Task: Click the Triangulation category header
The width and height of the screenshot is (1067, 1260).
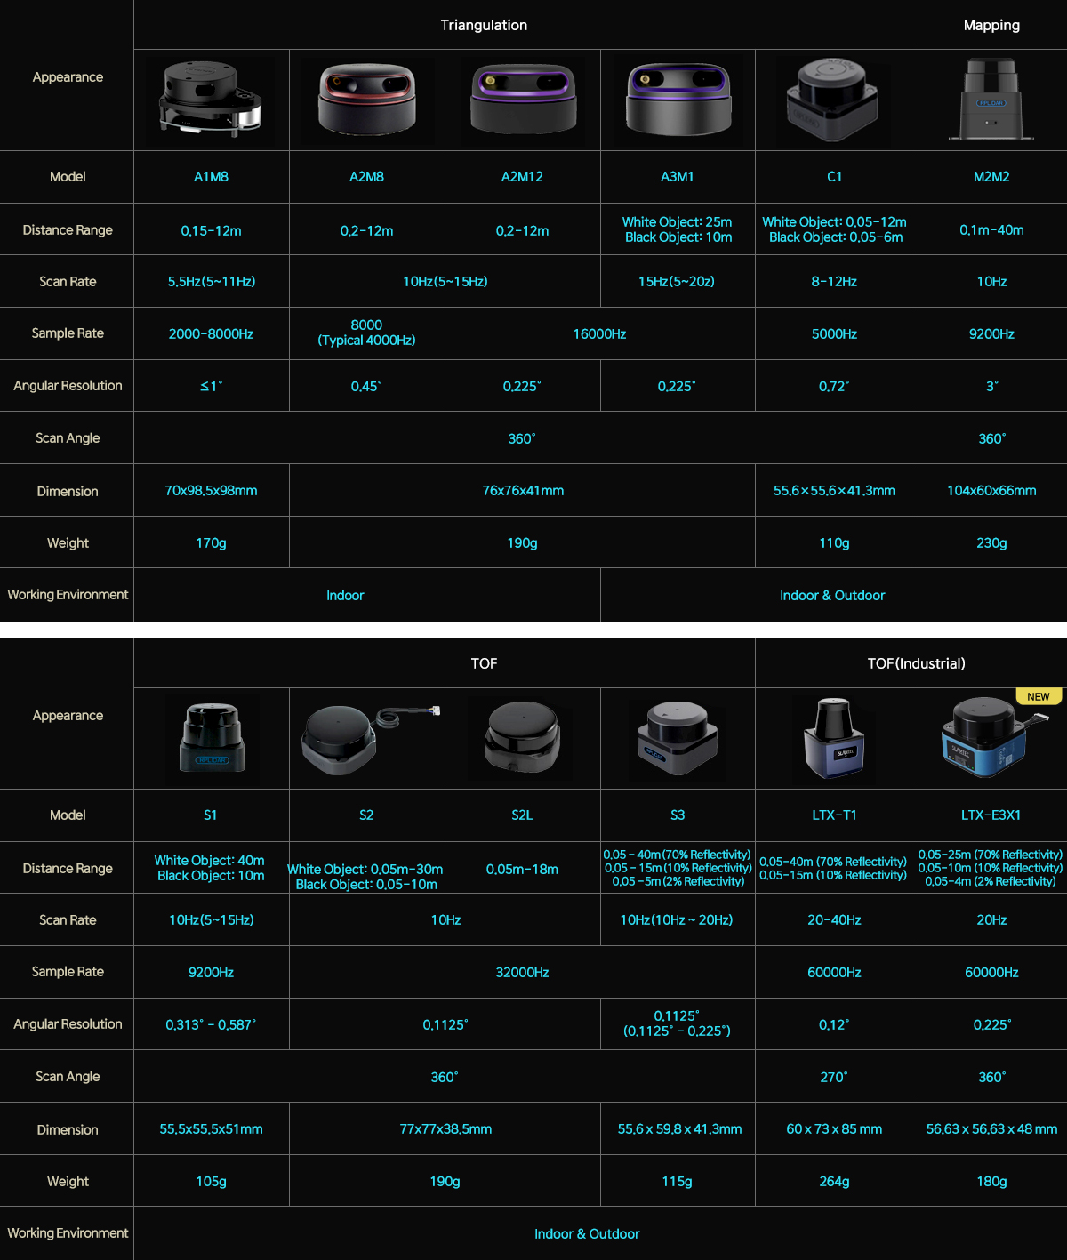Action: 484,26
